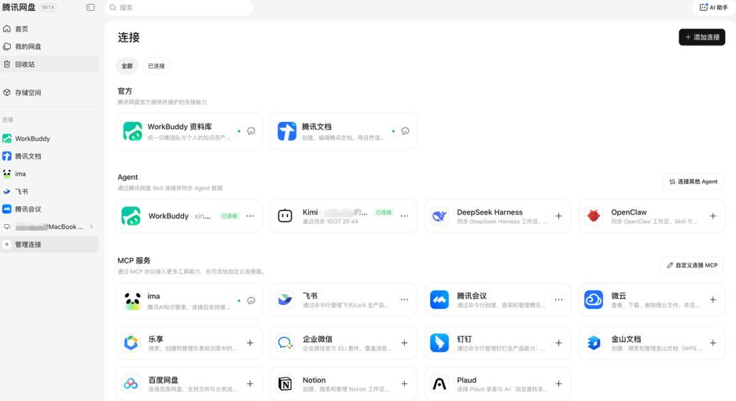Screen dimensions: 736x401
Task: Select ima in sidebar connections
Action: click(x=49, y=174)
